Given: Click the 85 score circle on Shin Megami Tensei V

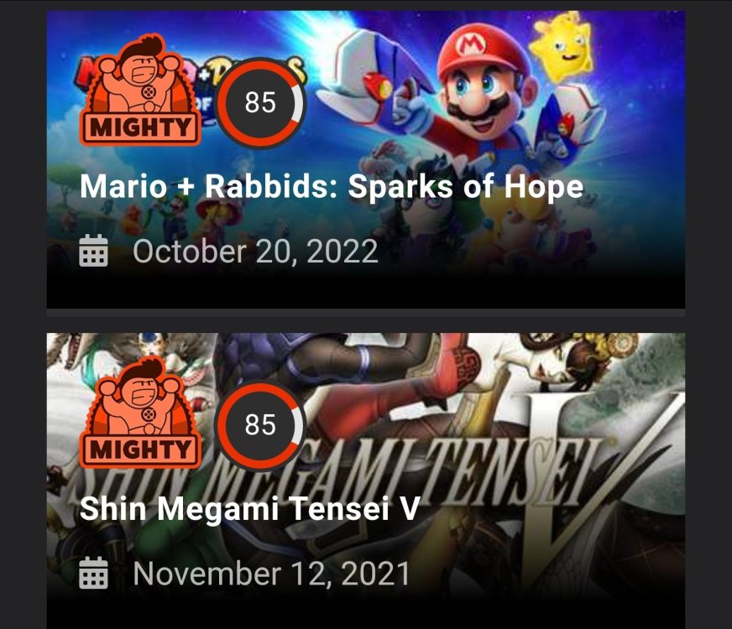Looking at the screenshot, I should point(260,424).
